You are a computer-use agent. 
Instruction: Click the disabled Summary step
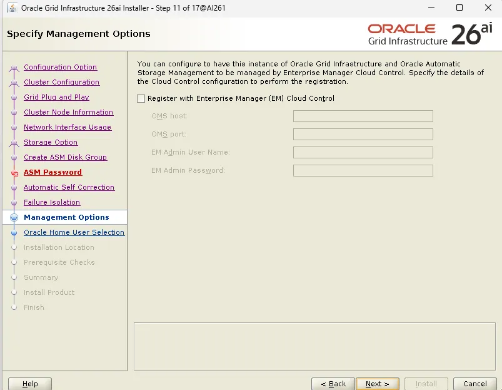[41, 277]
